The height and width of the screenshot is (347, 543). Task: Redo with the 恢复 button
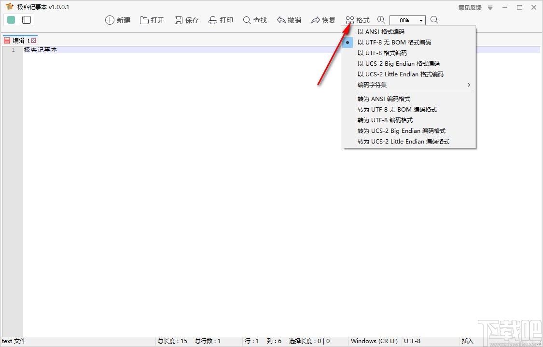(323, 20)
